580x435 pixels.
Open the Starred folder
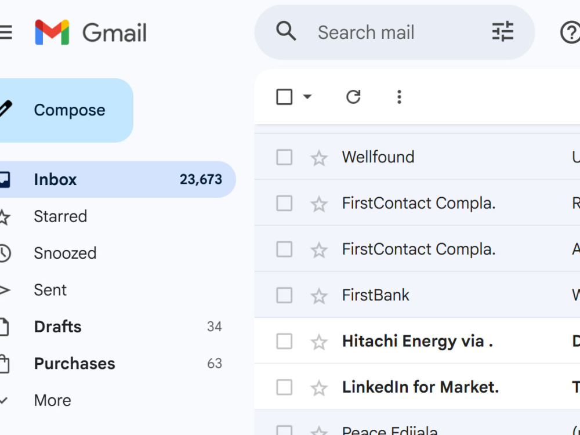60,216
